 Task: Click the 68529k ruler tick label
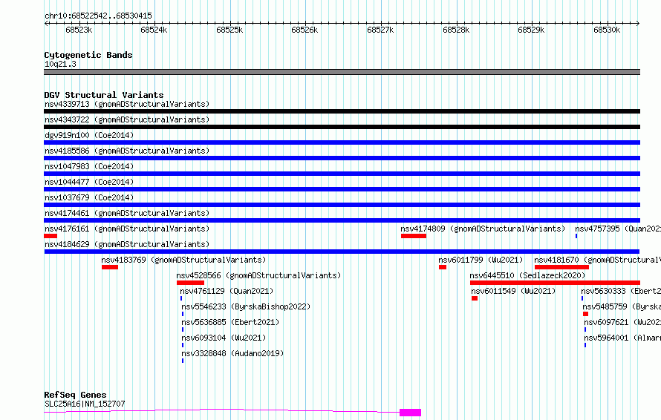531,30
